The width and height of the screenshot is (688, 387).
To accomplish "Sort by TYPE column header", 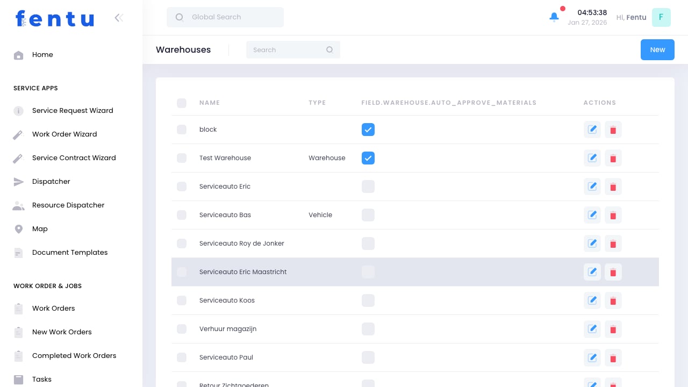I will click(317, 103).
